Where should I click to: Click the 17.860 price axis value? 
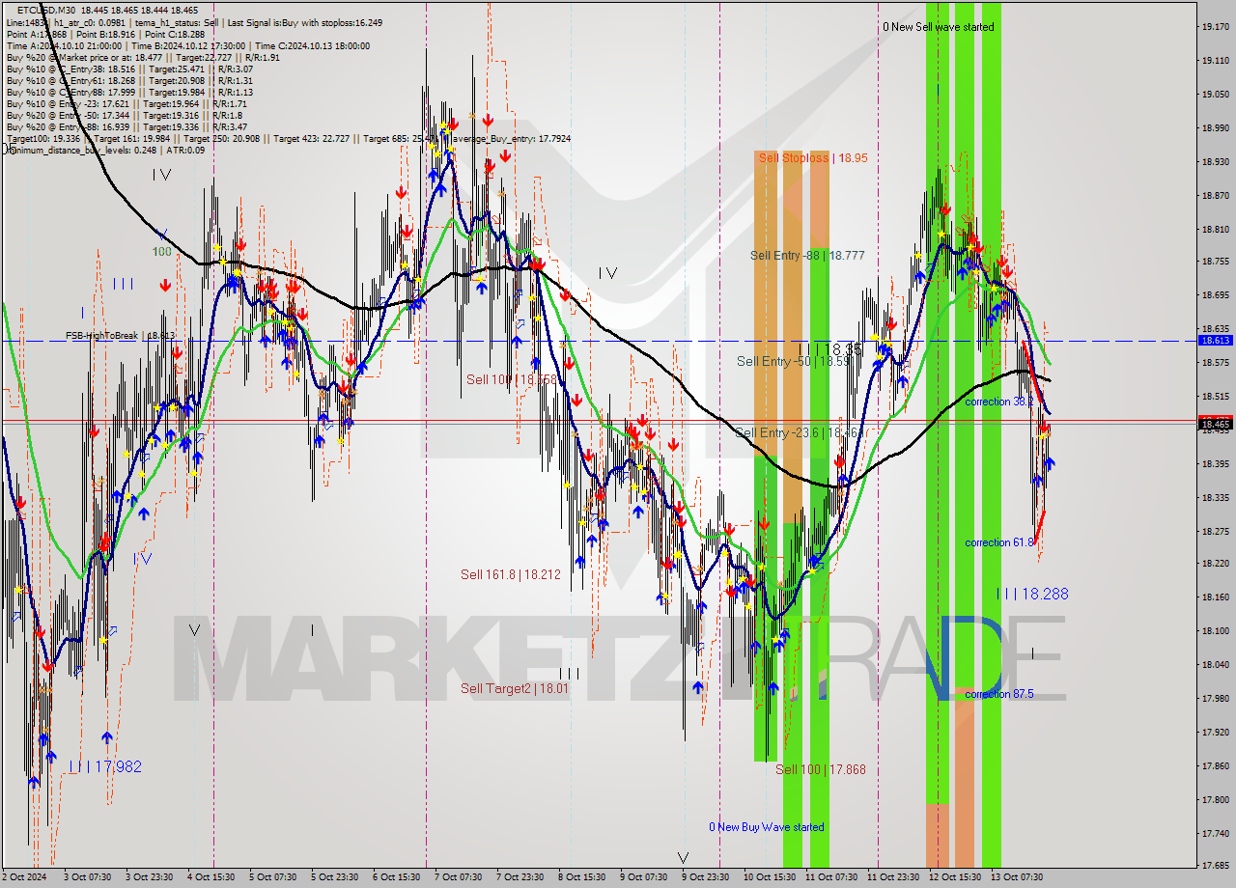[1215, 765]
